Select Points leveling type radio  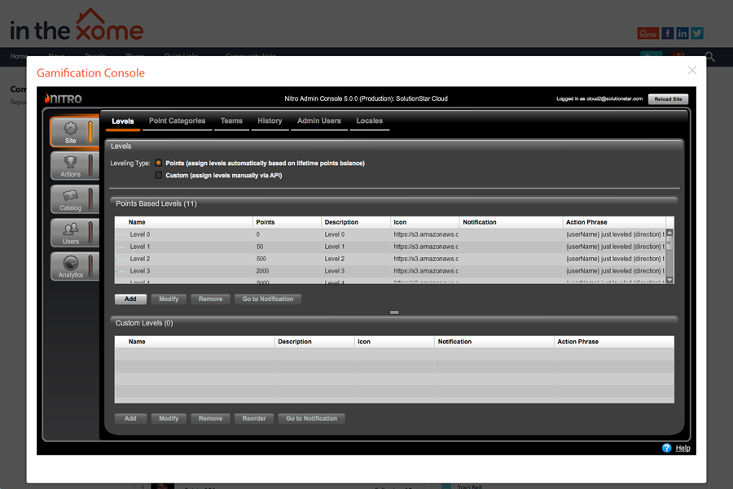[x=159, y=163]
